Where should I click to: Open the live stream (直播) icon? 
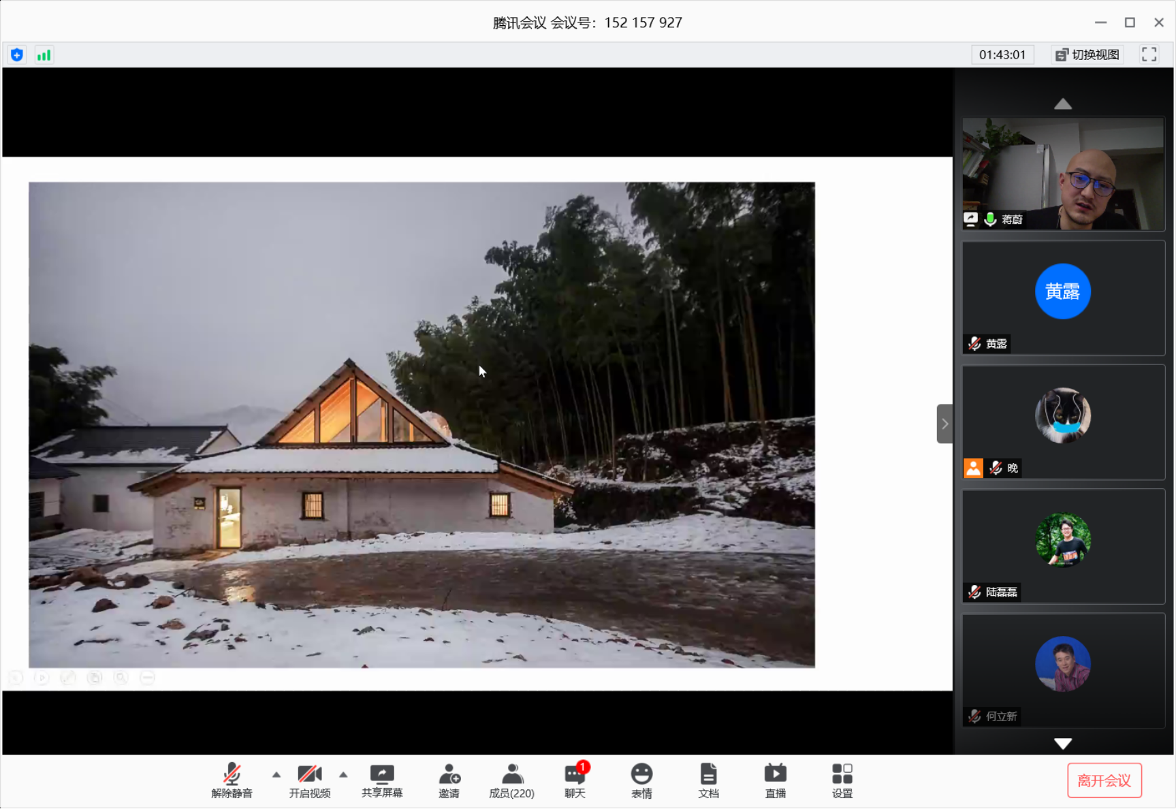(x=775, y=780)
